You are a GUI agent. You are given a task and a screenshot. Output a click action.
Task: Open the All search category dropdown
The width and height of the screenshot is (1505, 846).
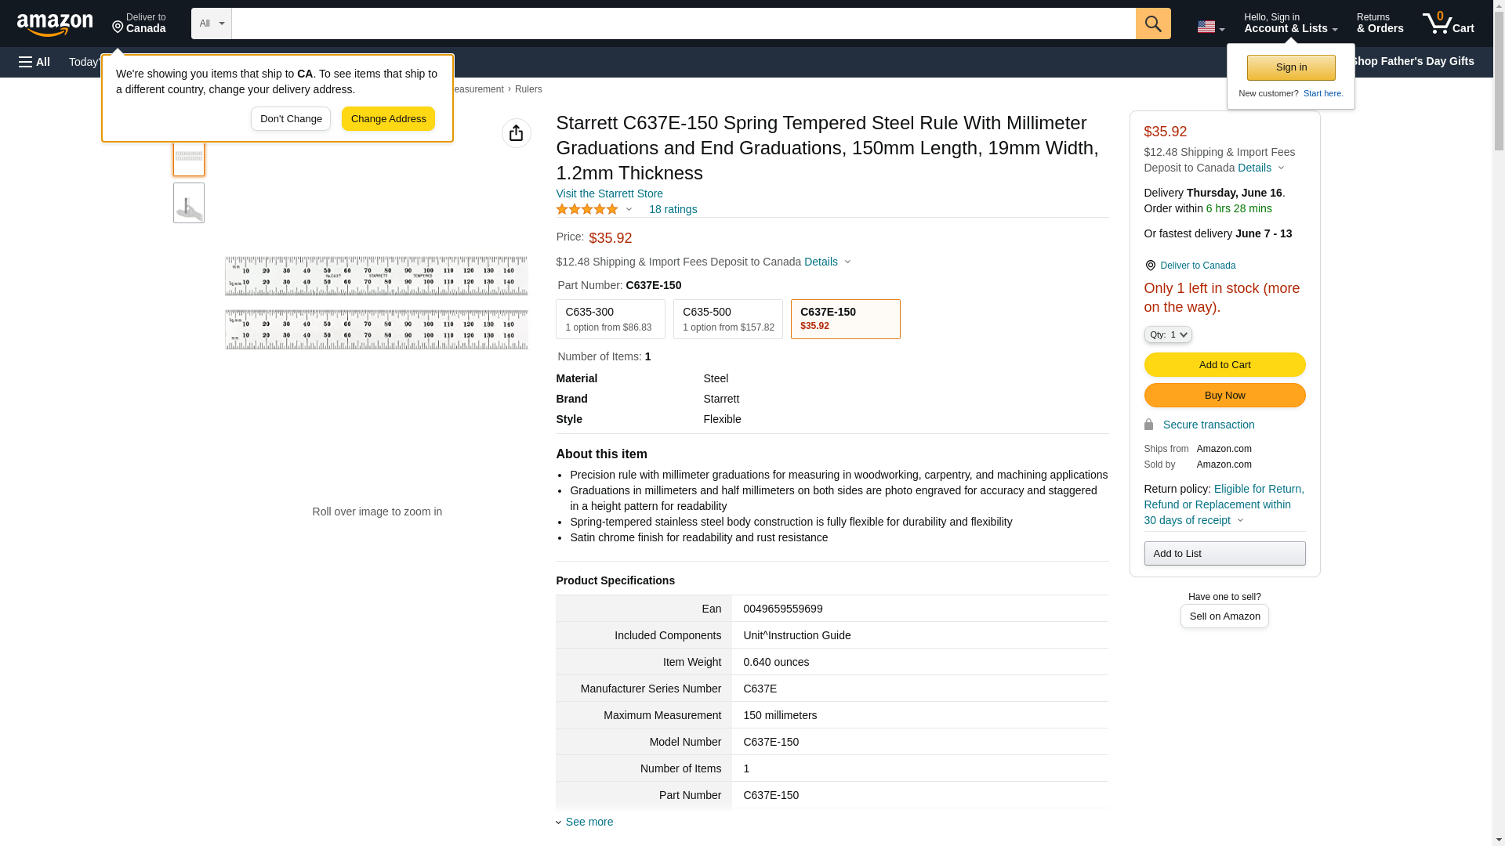click(x=211, y=23)
